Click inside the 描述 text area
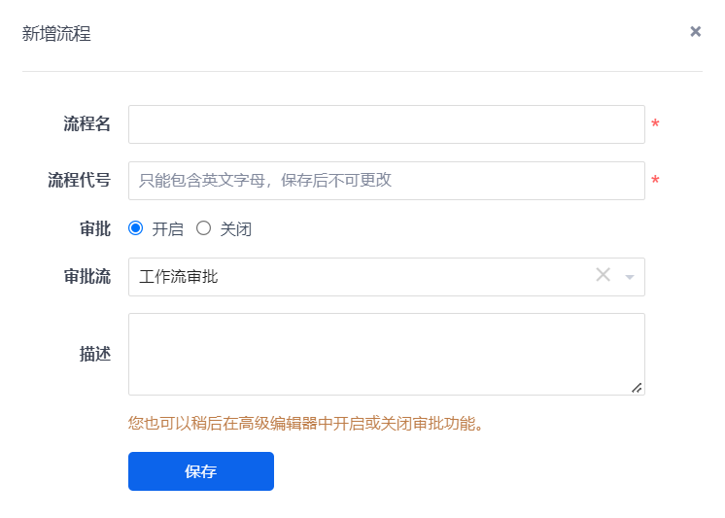Image resolution: width=725 pixels, height=518 pixels. [x=386, y=354]
